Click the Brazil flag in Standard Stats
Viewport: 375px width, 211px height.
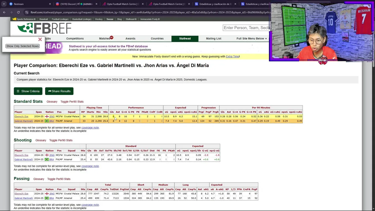coord(47,121)
